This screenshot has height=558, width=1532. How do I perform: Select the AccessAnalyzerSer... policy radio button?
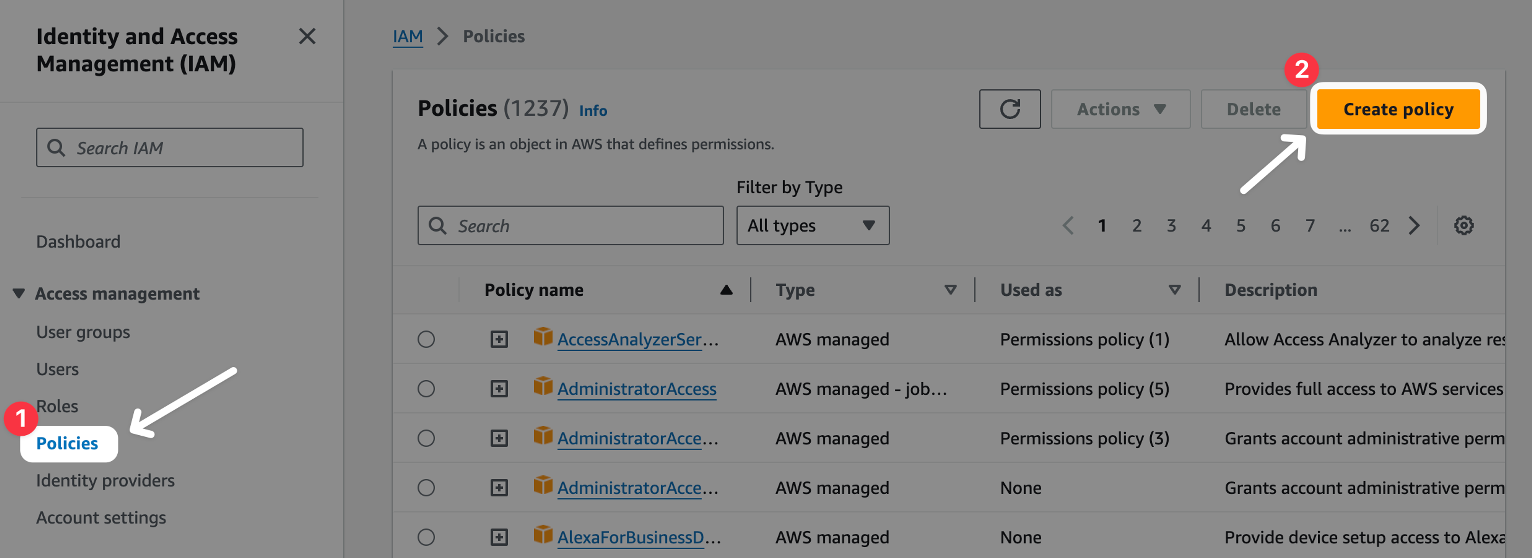426,339
